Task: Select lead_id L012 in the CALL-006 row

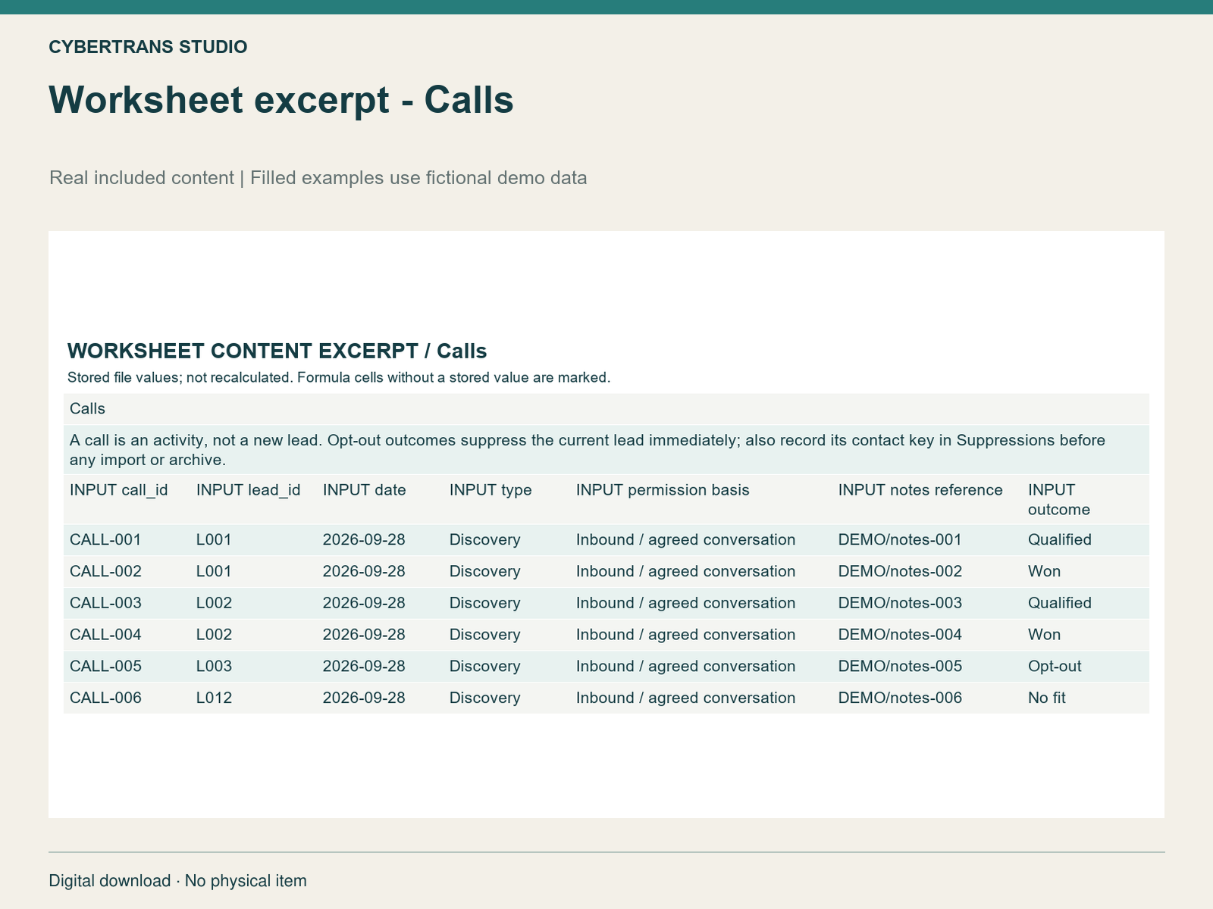Action: [x=214, y=698]
